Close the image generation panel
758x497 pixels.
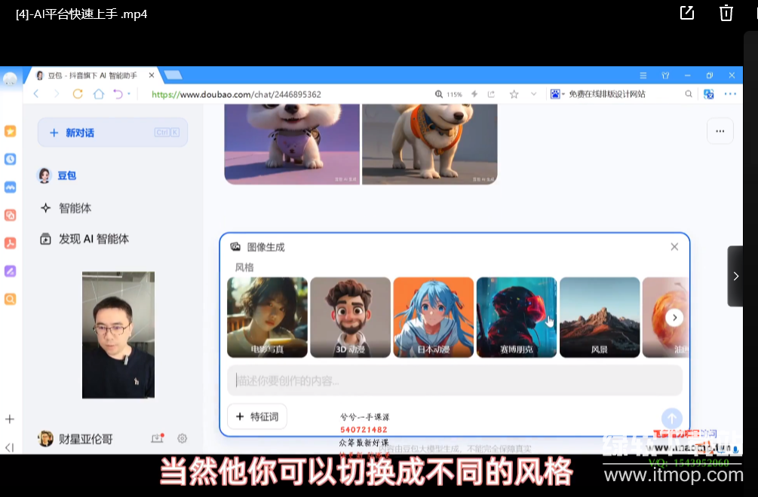(674, 247)
